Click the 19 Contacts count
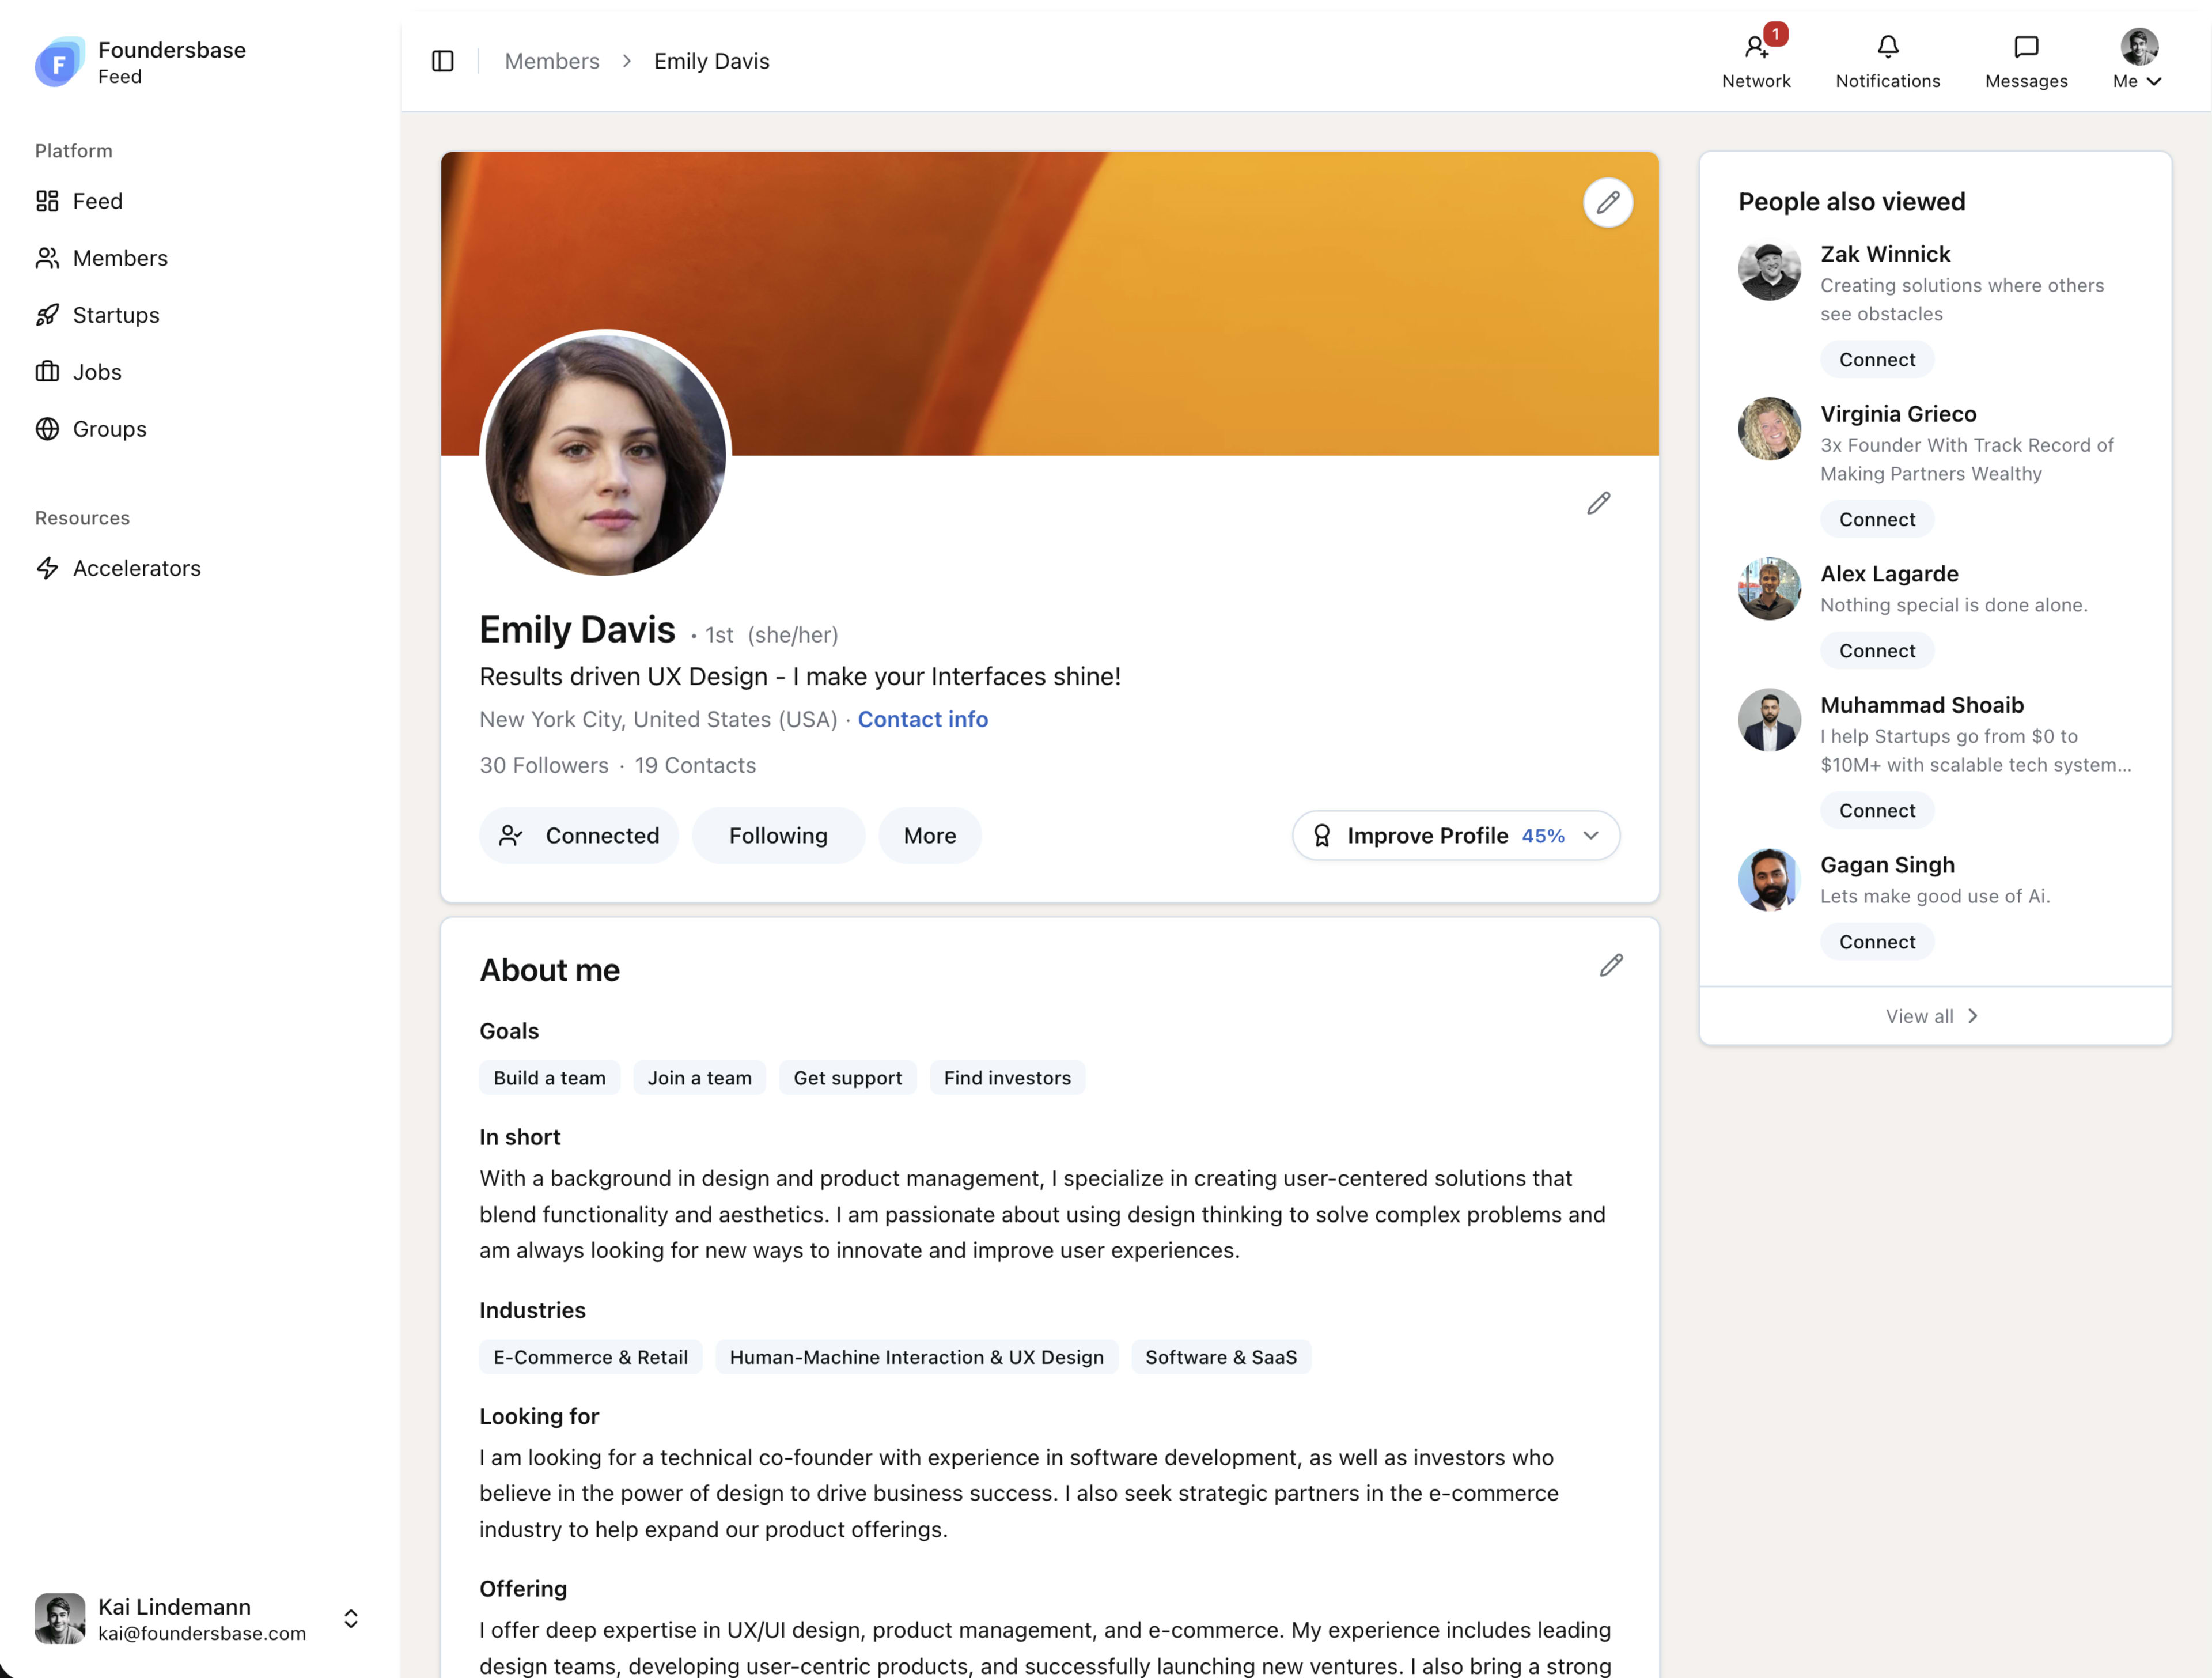The height and width of the screenshot is (1678, 2212). point(695,765)
